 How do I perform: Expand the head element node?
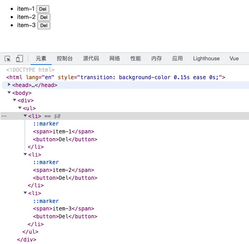pyautogui.click(x=9, y=85)
